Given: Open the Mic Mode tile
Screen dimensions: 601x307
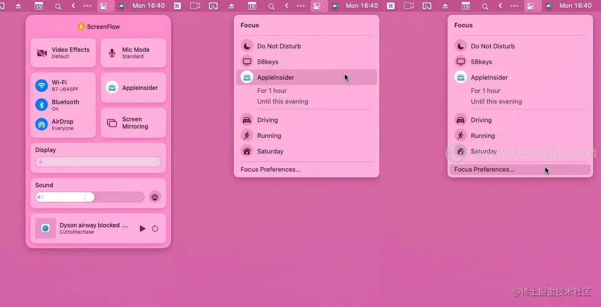Looking at the screenshot, I should pyautogui.click(x=134, y=53).
